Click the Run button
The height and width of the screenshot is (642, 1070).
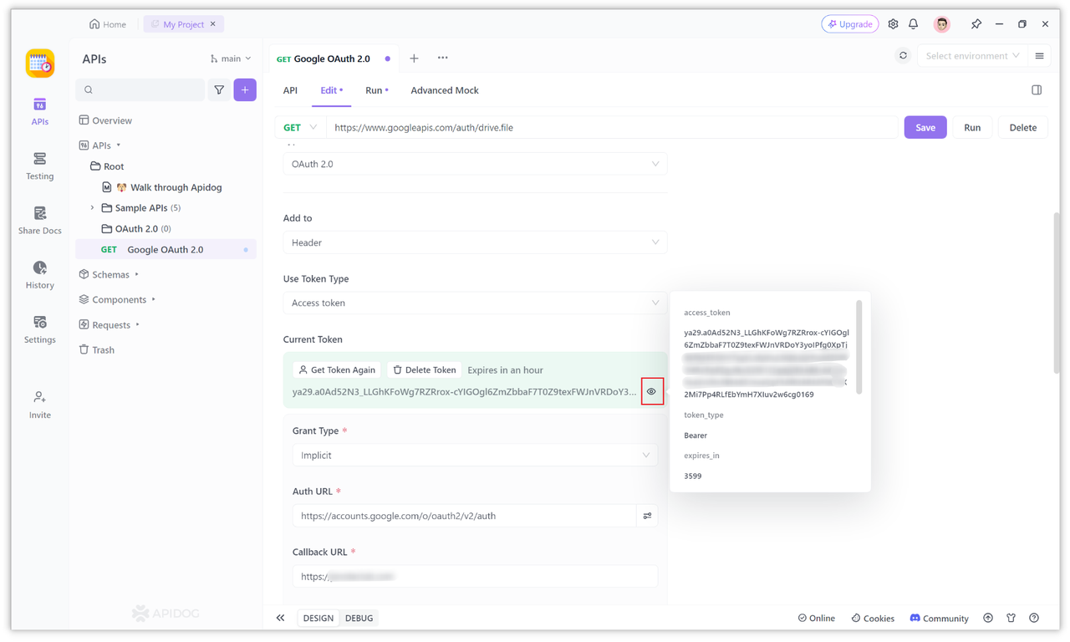(x=972, y=128)
